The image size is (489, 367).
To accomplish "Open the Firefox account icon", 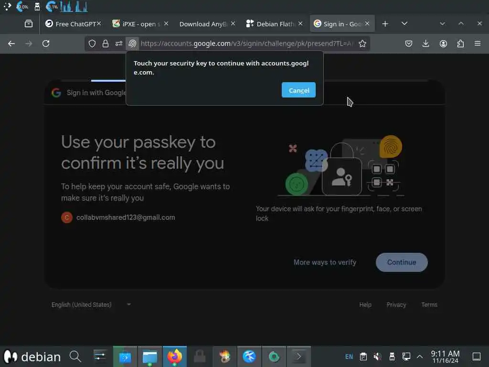I will pyautogui.click(x=443, y=43).
